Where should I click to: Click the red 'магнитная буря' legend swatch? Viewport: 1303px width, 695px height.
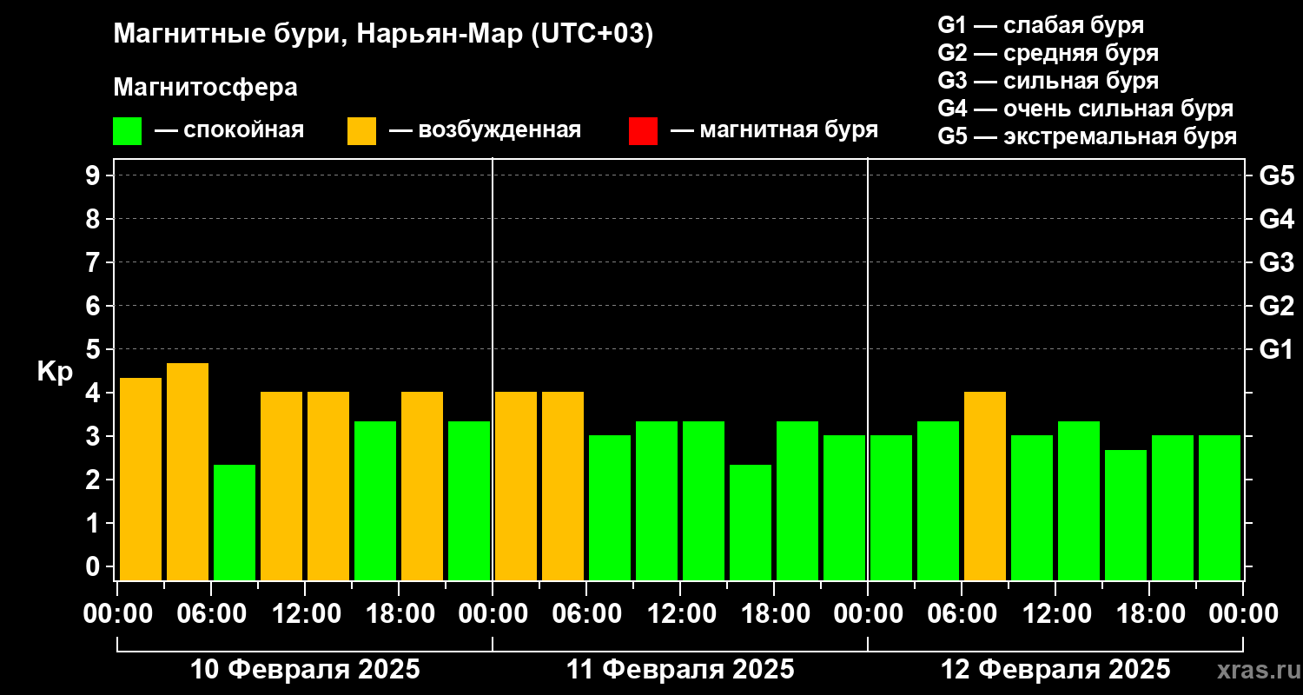pos(643,131)
